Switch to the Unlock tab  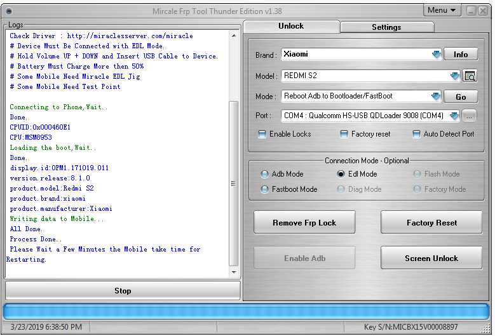(x=291, y=26)
